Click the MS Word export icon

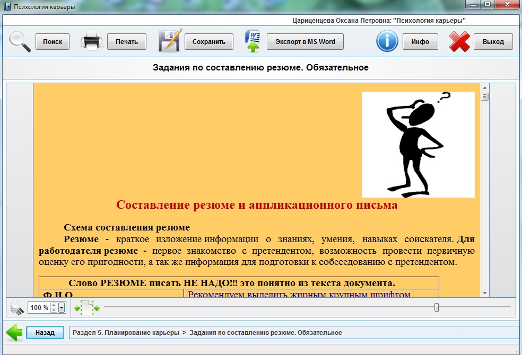pyautogui.click(x=253, y=41)
